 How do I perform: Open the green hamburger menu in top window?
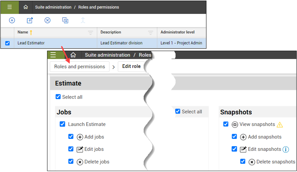point(10,7)
